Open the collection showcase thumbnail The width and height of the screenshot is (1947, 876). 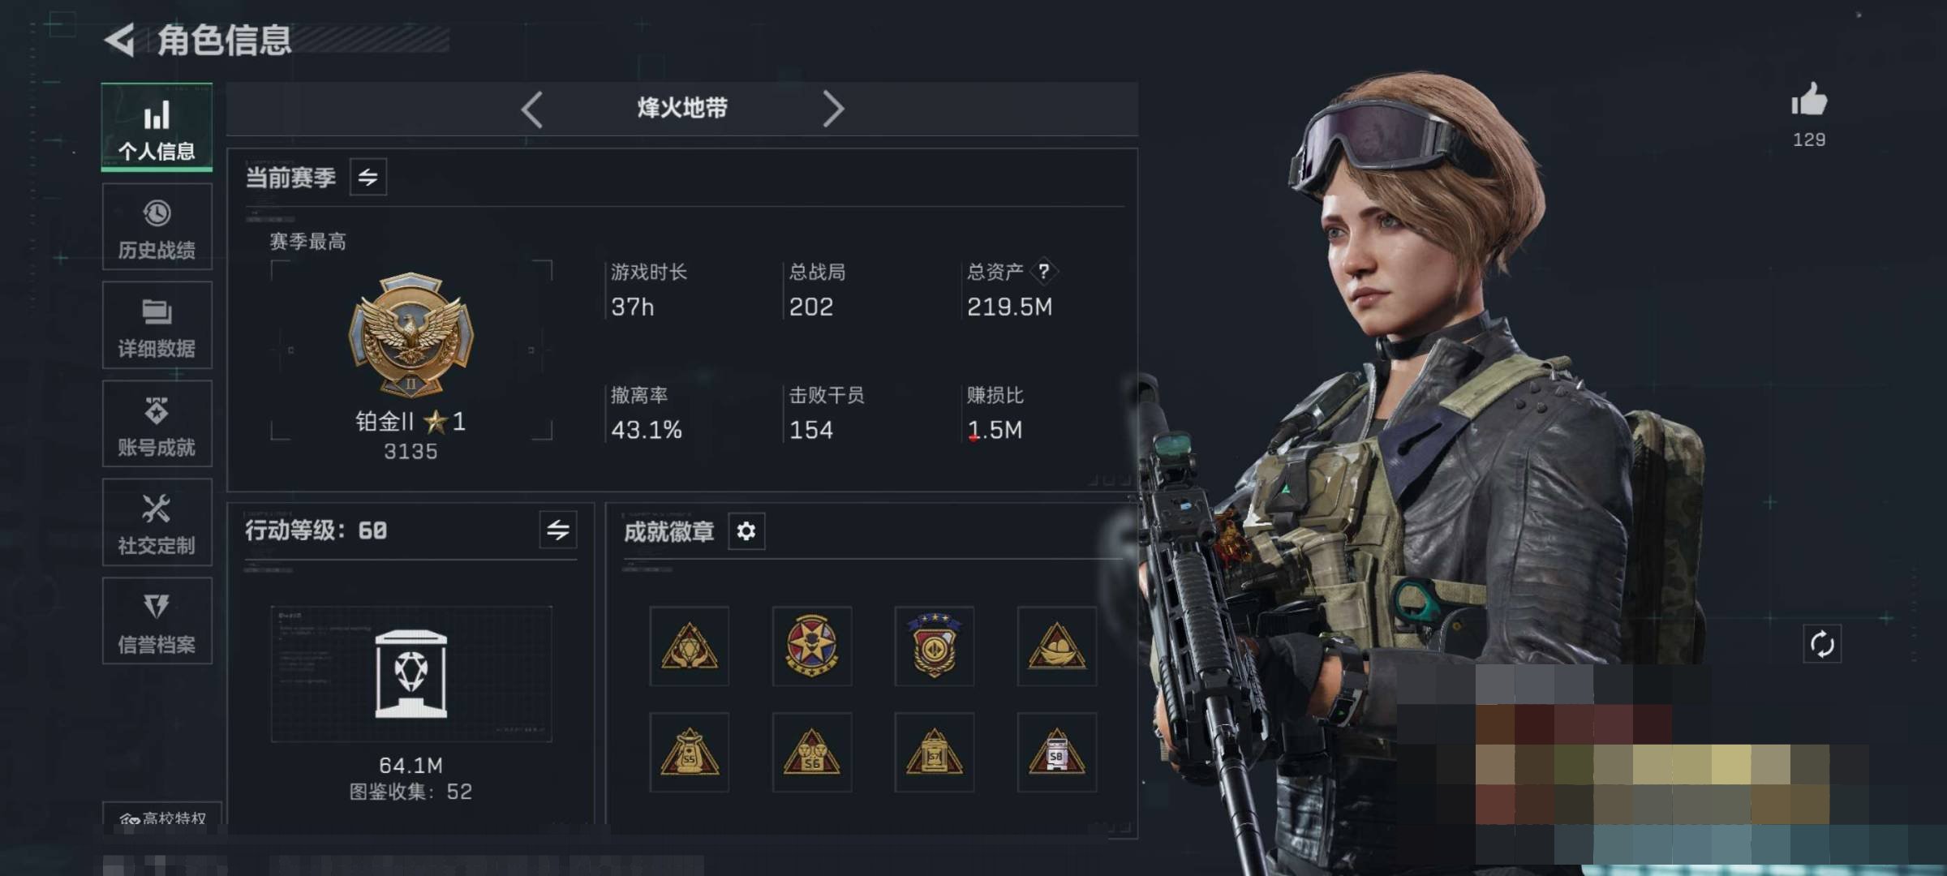point(411,674)
